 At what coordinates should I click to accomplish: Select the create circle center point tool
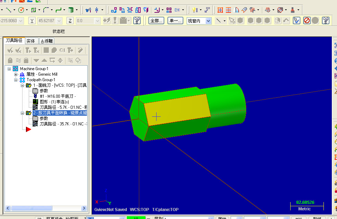click(21, 10)
